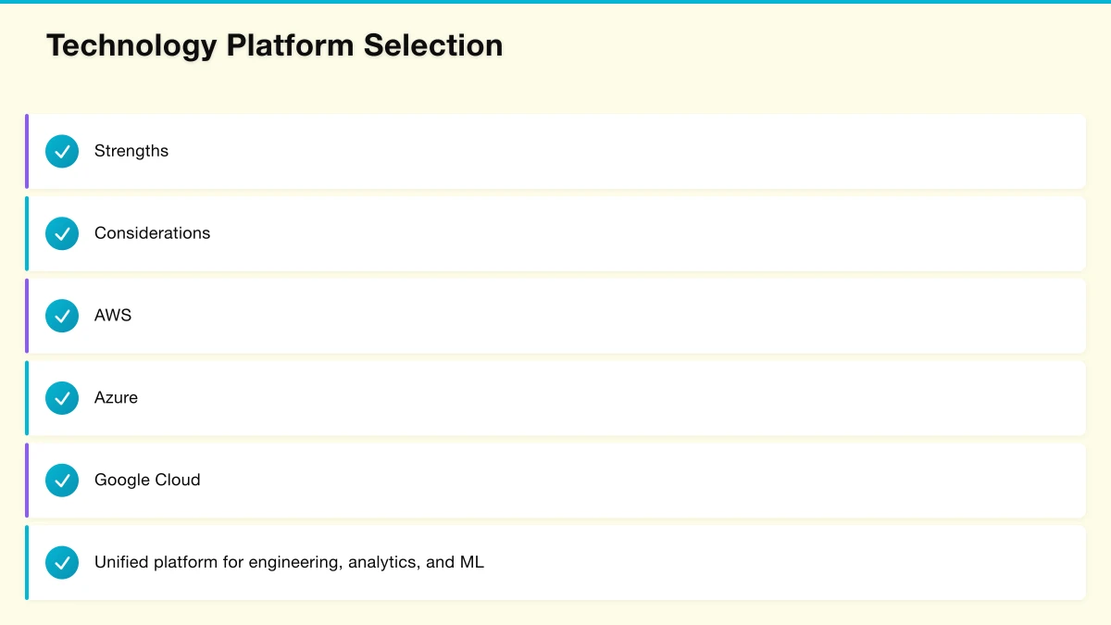This screenshot has width=1111, height=625.
Task: Click the purple accent bar of Strengths card
Action: (27, 151)
